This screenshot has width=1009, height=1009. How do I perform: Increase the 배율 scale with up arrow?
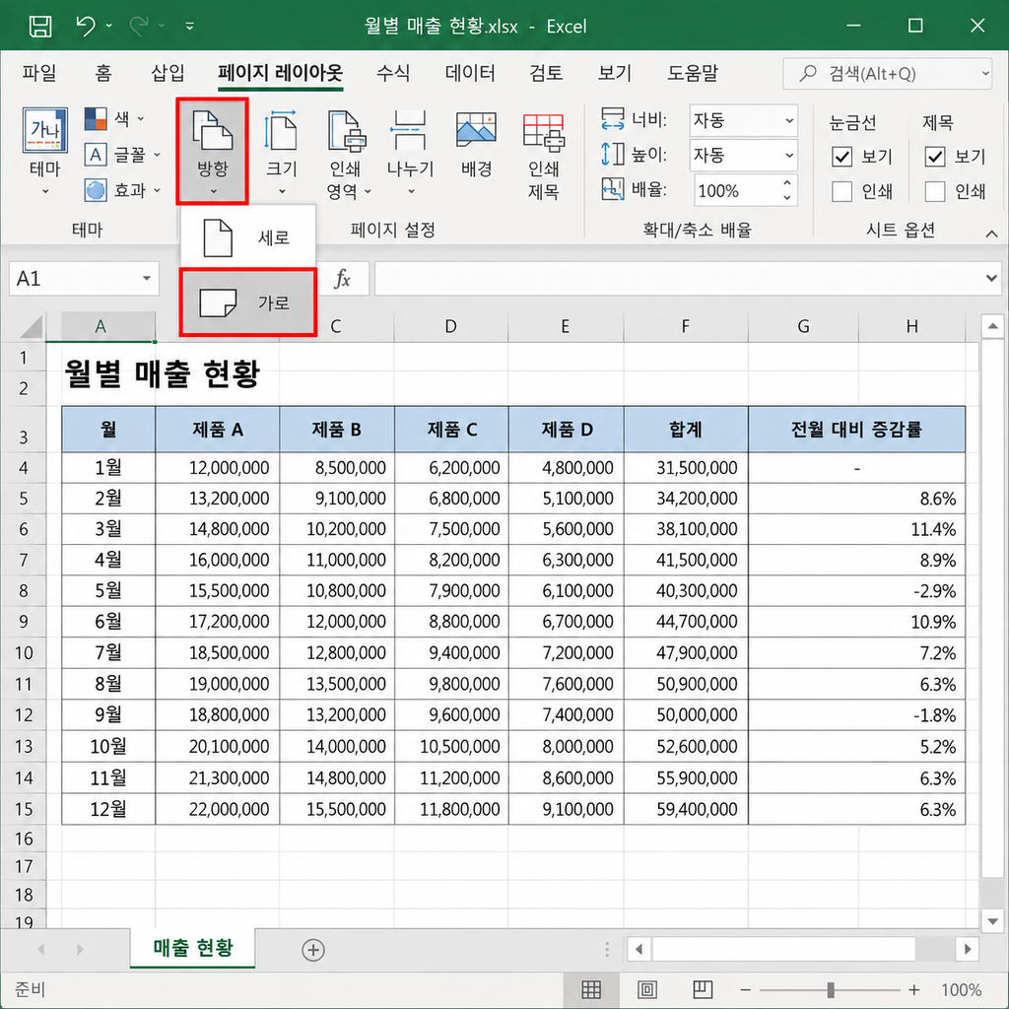[787, 183]
